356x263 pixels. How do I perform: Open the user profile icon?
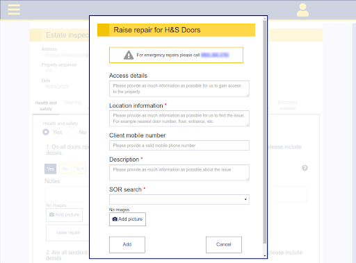[302, 10]
